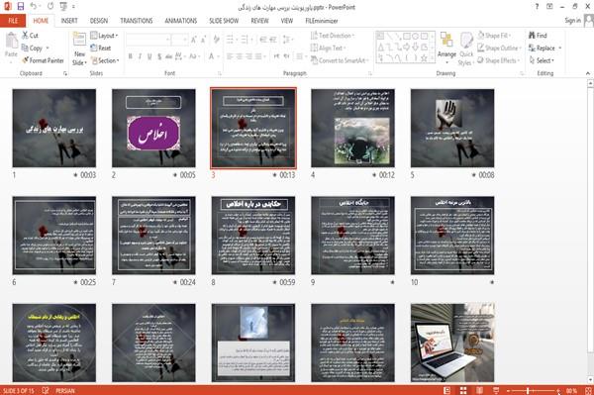Click the Slide Sorter view icon in status bar
The height and width of the screenshot is (395, 594).
click(463, 390)
